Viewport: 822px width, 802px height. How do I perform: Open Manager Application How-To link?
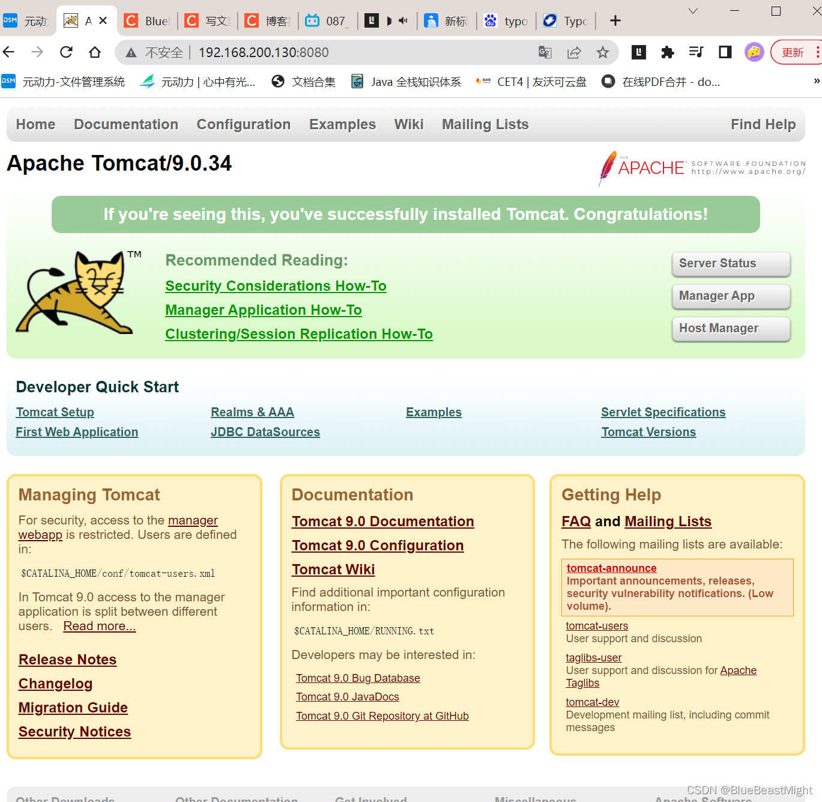click(x=264, y=310)
